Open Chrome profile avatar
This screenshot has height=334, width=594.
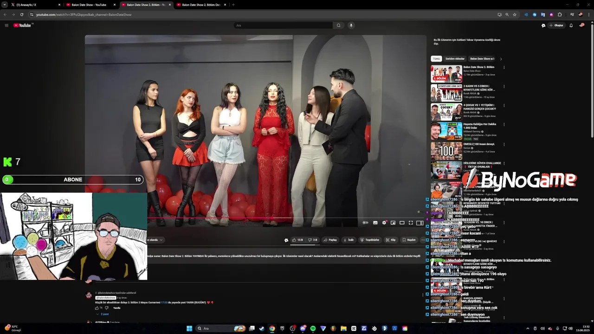pos(581,14)
